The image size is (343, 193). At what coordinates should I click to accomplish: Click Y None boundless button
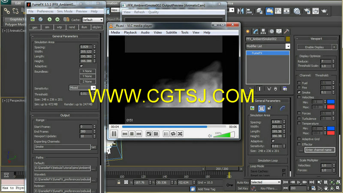coord(87,76)
